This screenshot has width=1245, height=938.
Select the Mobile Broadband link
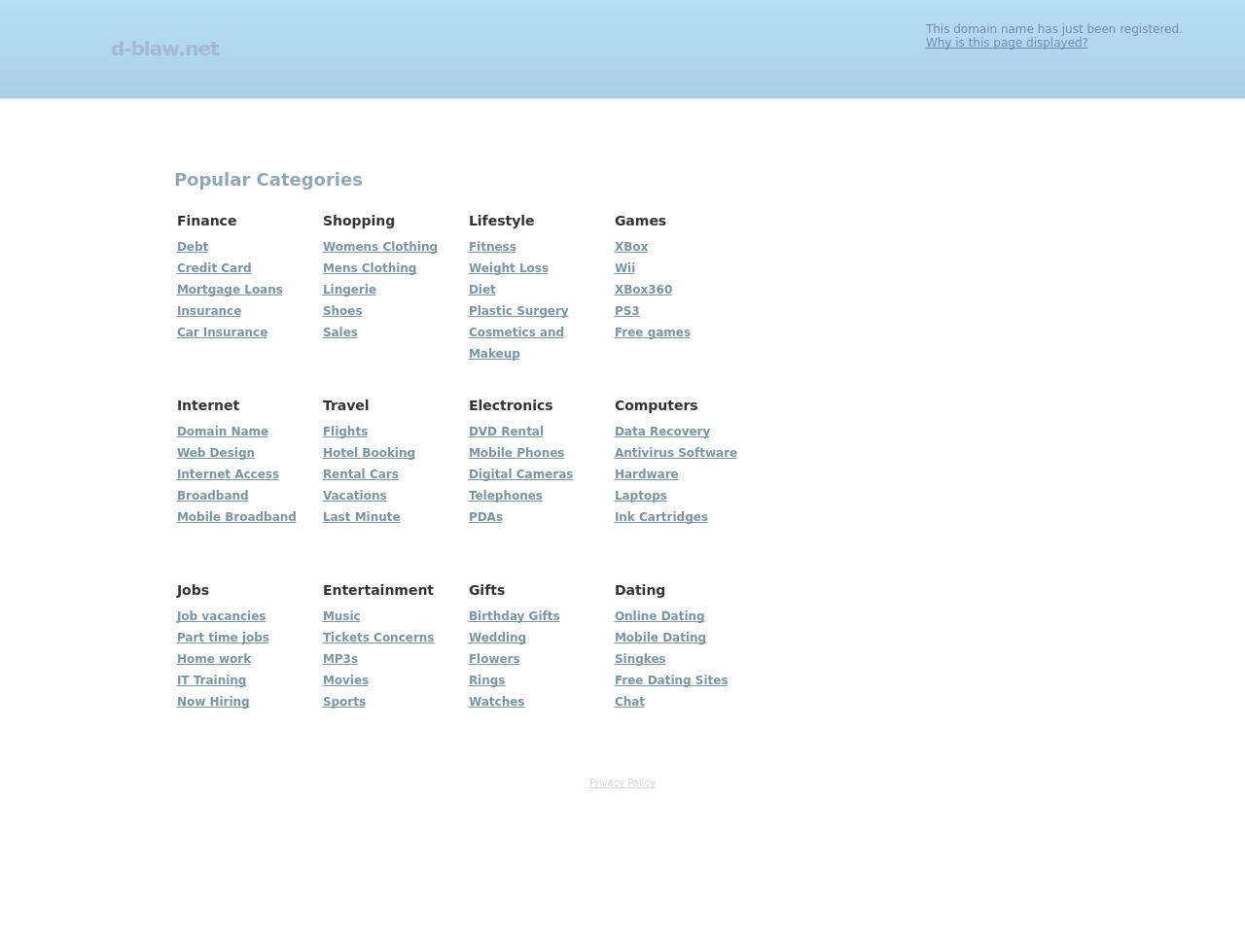(x=236, y=517)
